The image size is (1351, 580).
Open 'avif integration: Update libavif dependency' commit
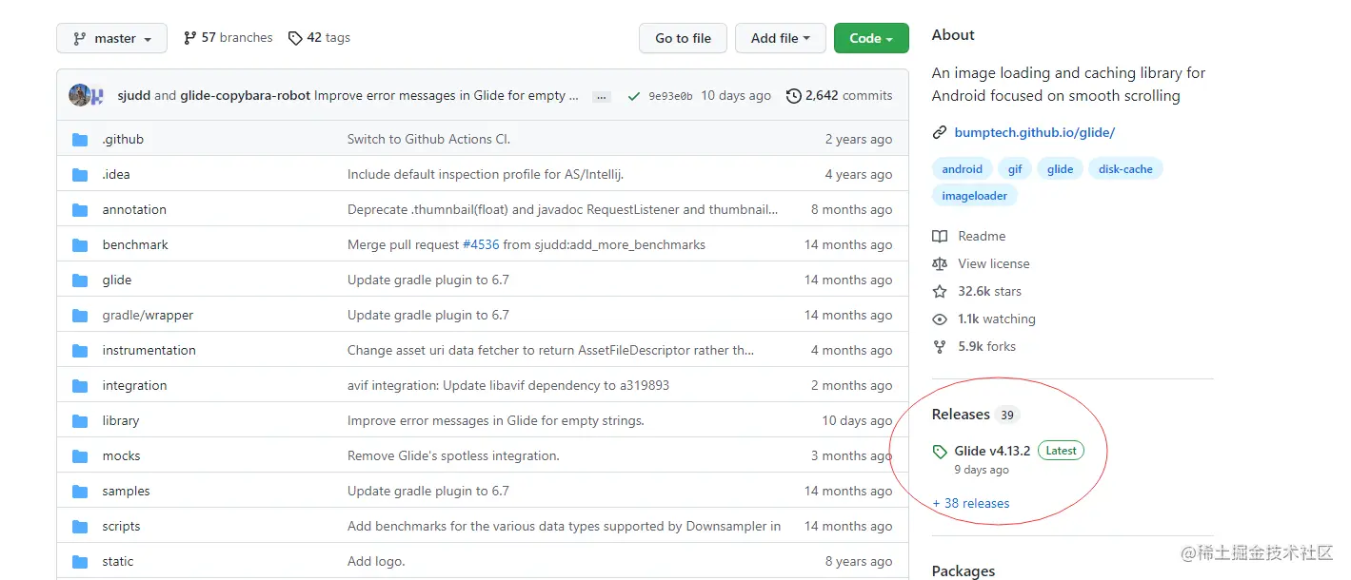click(508, 385)
